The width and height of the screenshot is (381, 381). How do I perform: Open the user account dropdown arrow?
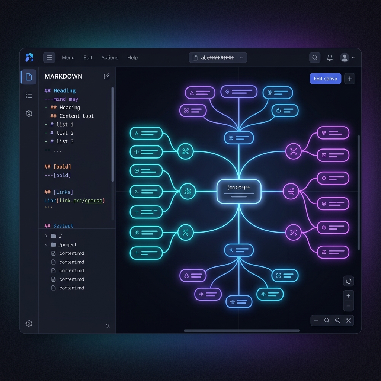pos(353,58)
